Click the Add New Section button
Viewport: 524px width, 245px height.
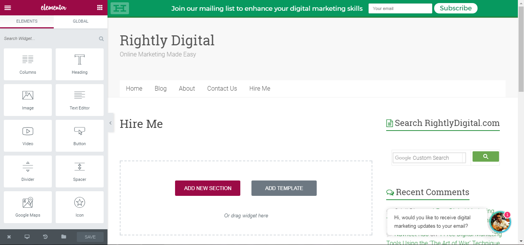tap(208, 188)
